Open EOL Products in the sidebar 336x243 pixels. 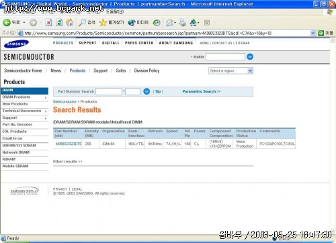(x=15, y=132)
